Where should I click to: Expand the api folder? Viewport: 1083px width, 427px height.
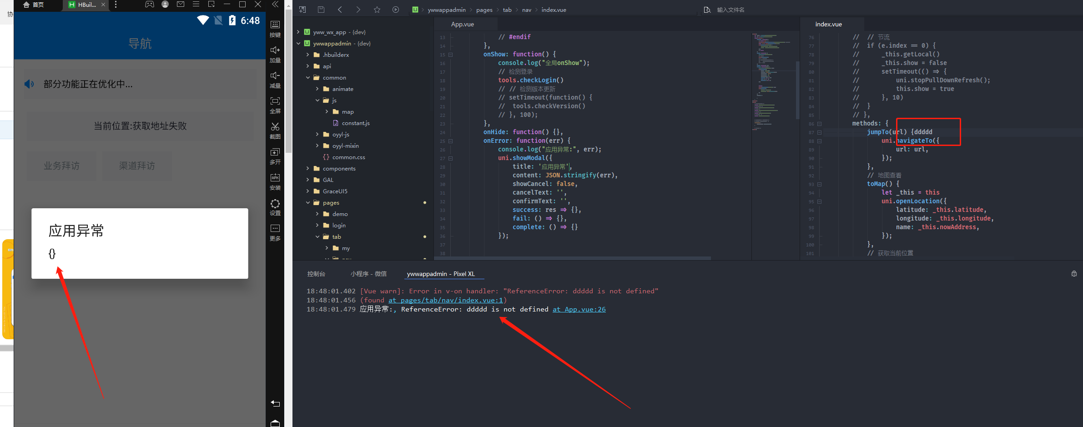pyautogui.click(x=308, y=66)
